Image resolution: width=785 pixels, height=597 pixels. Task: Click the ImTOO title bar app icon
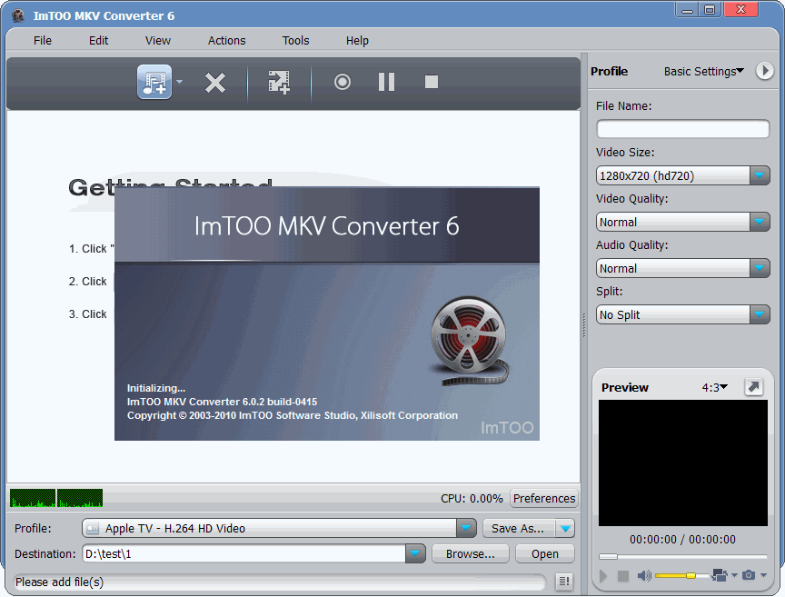18,15
